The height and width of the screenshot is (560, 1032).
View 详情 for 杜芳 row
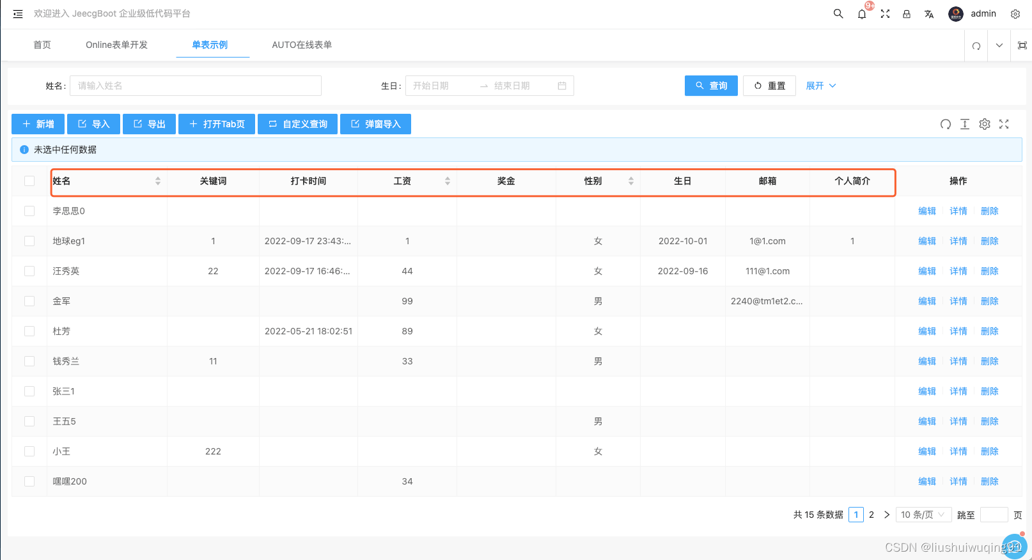click(958, 331)
